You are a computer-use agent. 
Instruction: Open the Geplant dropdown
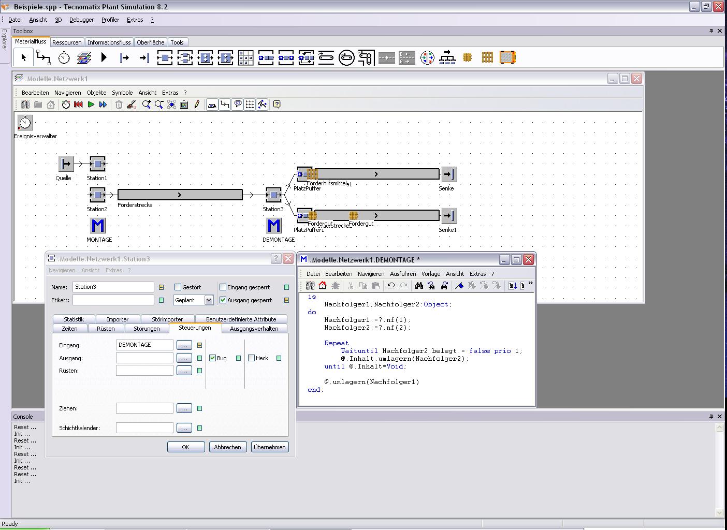(x=209, y=300)
